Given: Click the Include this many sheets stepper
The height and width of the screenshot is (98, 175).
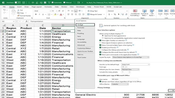Looking at the screenshot, I should (129, 72).
